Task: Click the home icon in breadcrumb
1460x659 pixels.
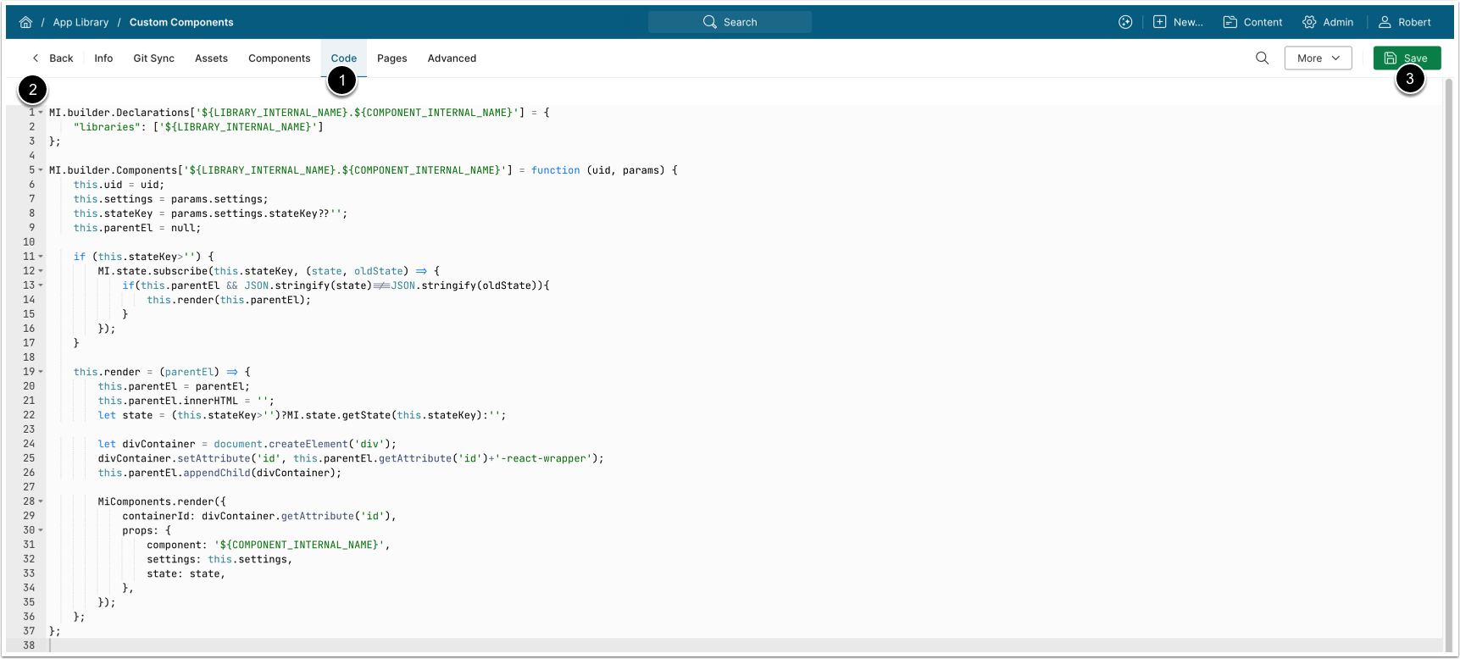Action: pyautogui.click(x=25, y=22)
